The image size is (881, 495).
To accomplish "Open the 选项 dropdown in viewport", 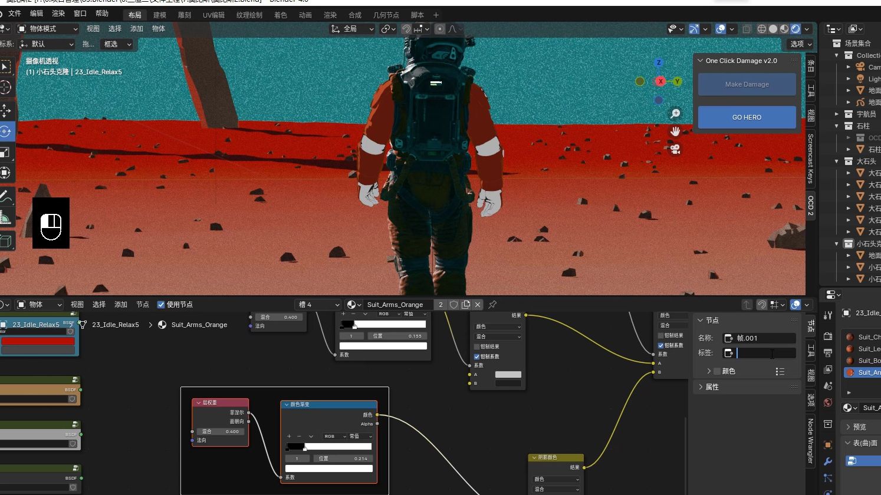I will coord(800,44).
